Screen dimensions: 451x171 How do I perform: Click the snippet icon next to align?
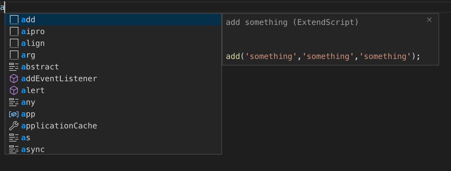14,43
